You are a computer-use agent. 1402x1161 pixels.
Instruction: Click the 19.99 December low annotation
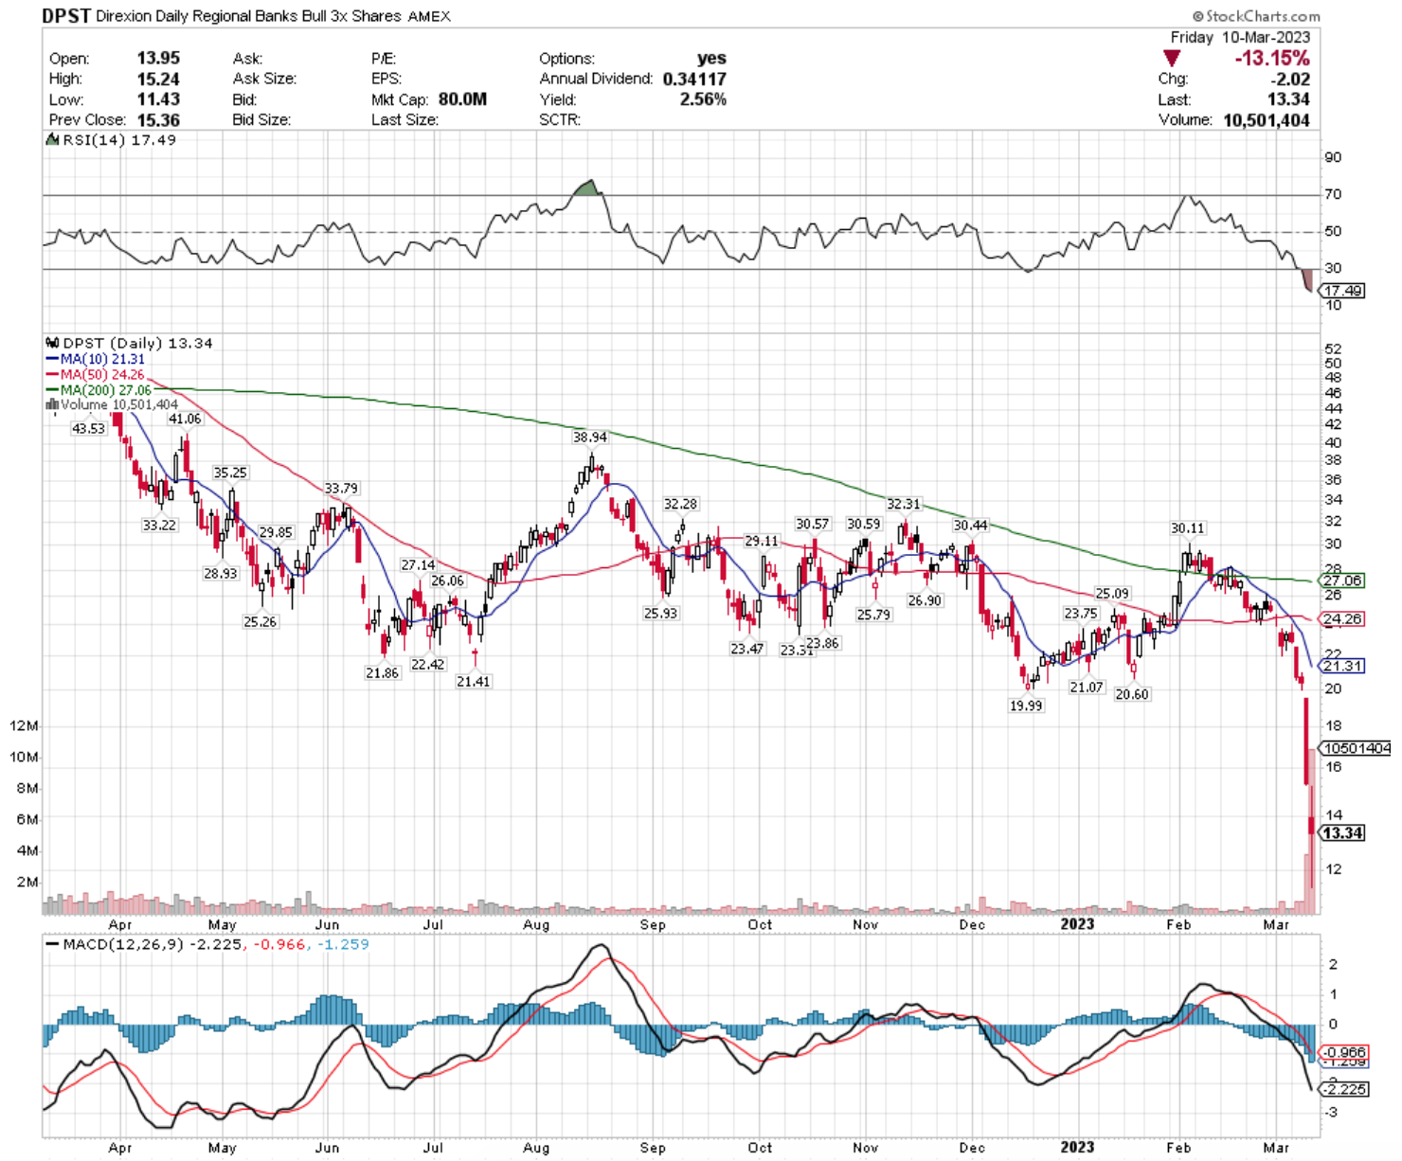point(1026,706)
